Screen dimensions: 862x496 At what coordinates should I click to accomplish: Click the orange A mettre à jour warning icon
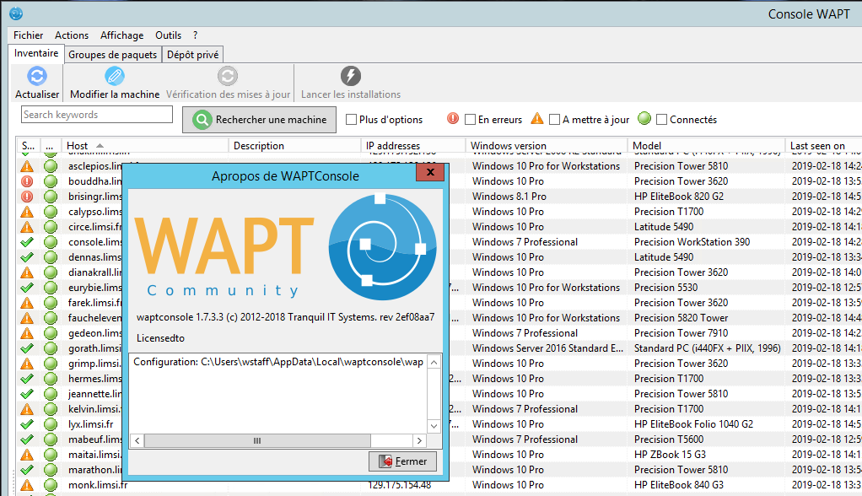pyautogui.click(x=537, y=118)
